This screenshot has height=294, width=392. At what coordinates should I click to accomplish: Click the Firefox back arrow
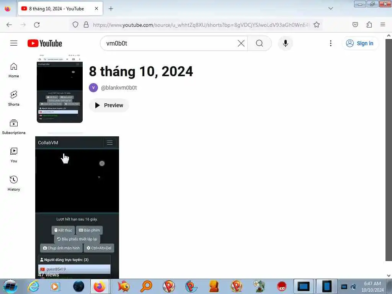9,25
